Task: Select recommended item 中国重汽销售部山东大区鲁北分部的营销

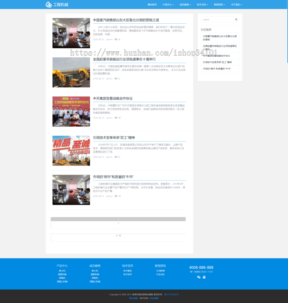Action: [x=220, y=38]
